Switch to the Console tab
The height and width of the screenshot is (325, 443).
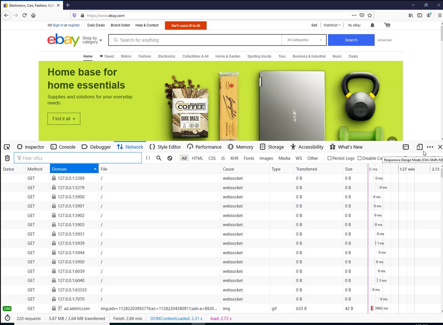[x=63, y=147]
